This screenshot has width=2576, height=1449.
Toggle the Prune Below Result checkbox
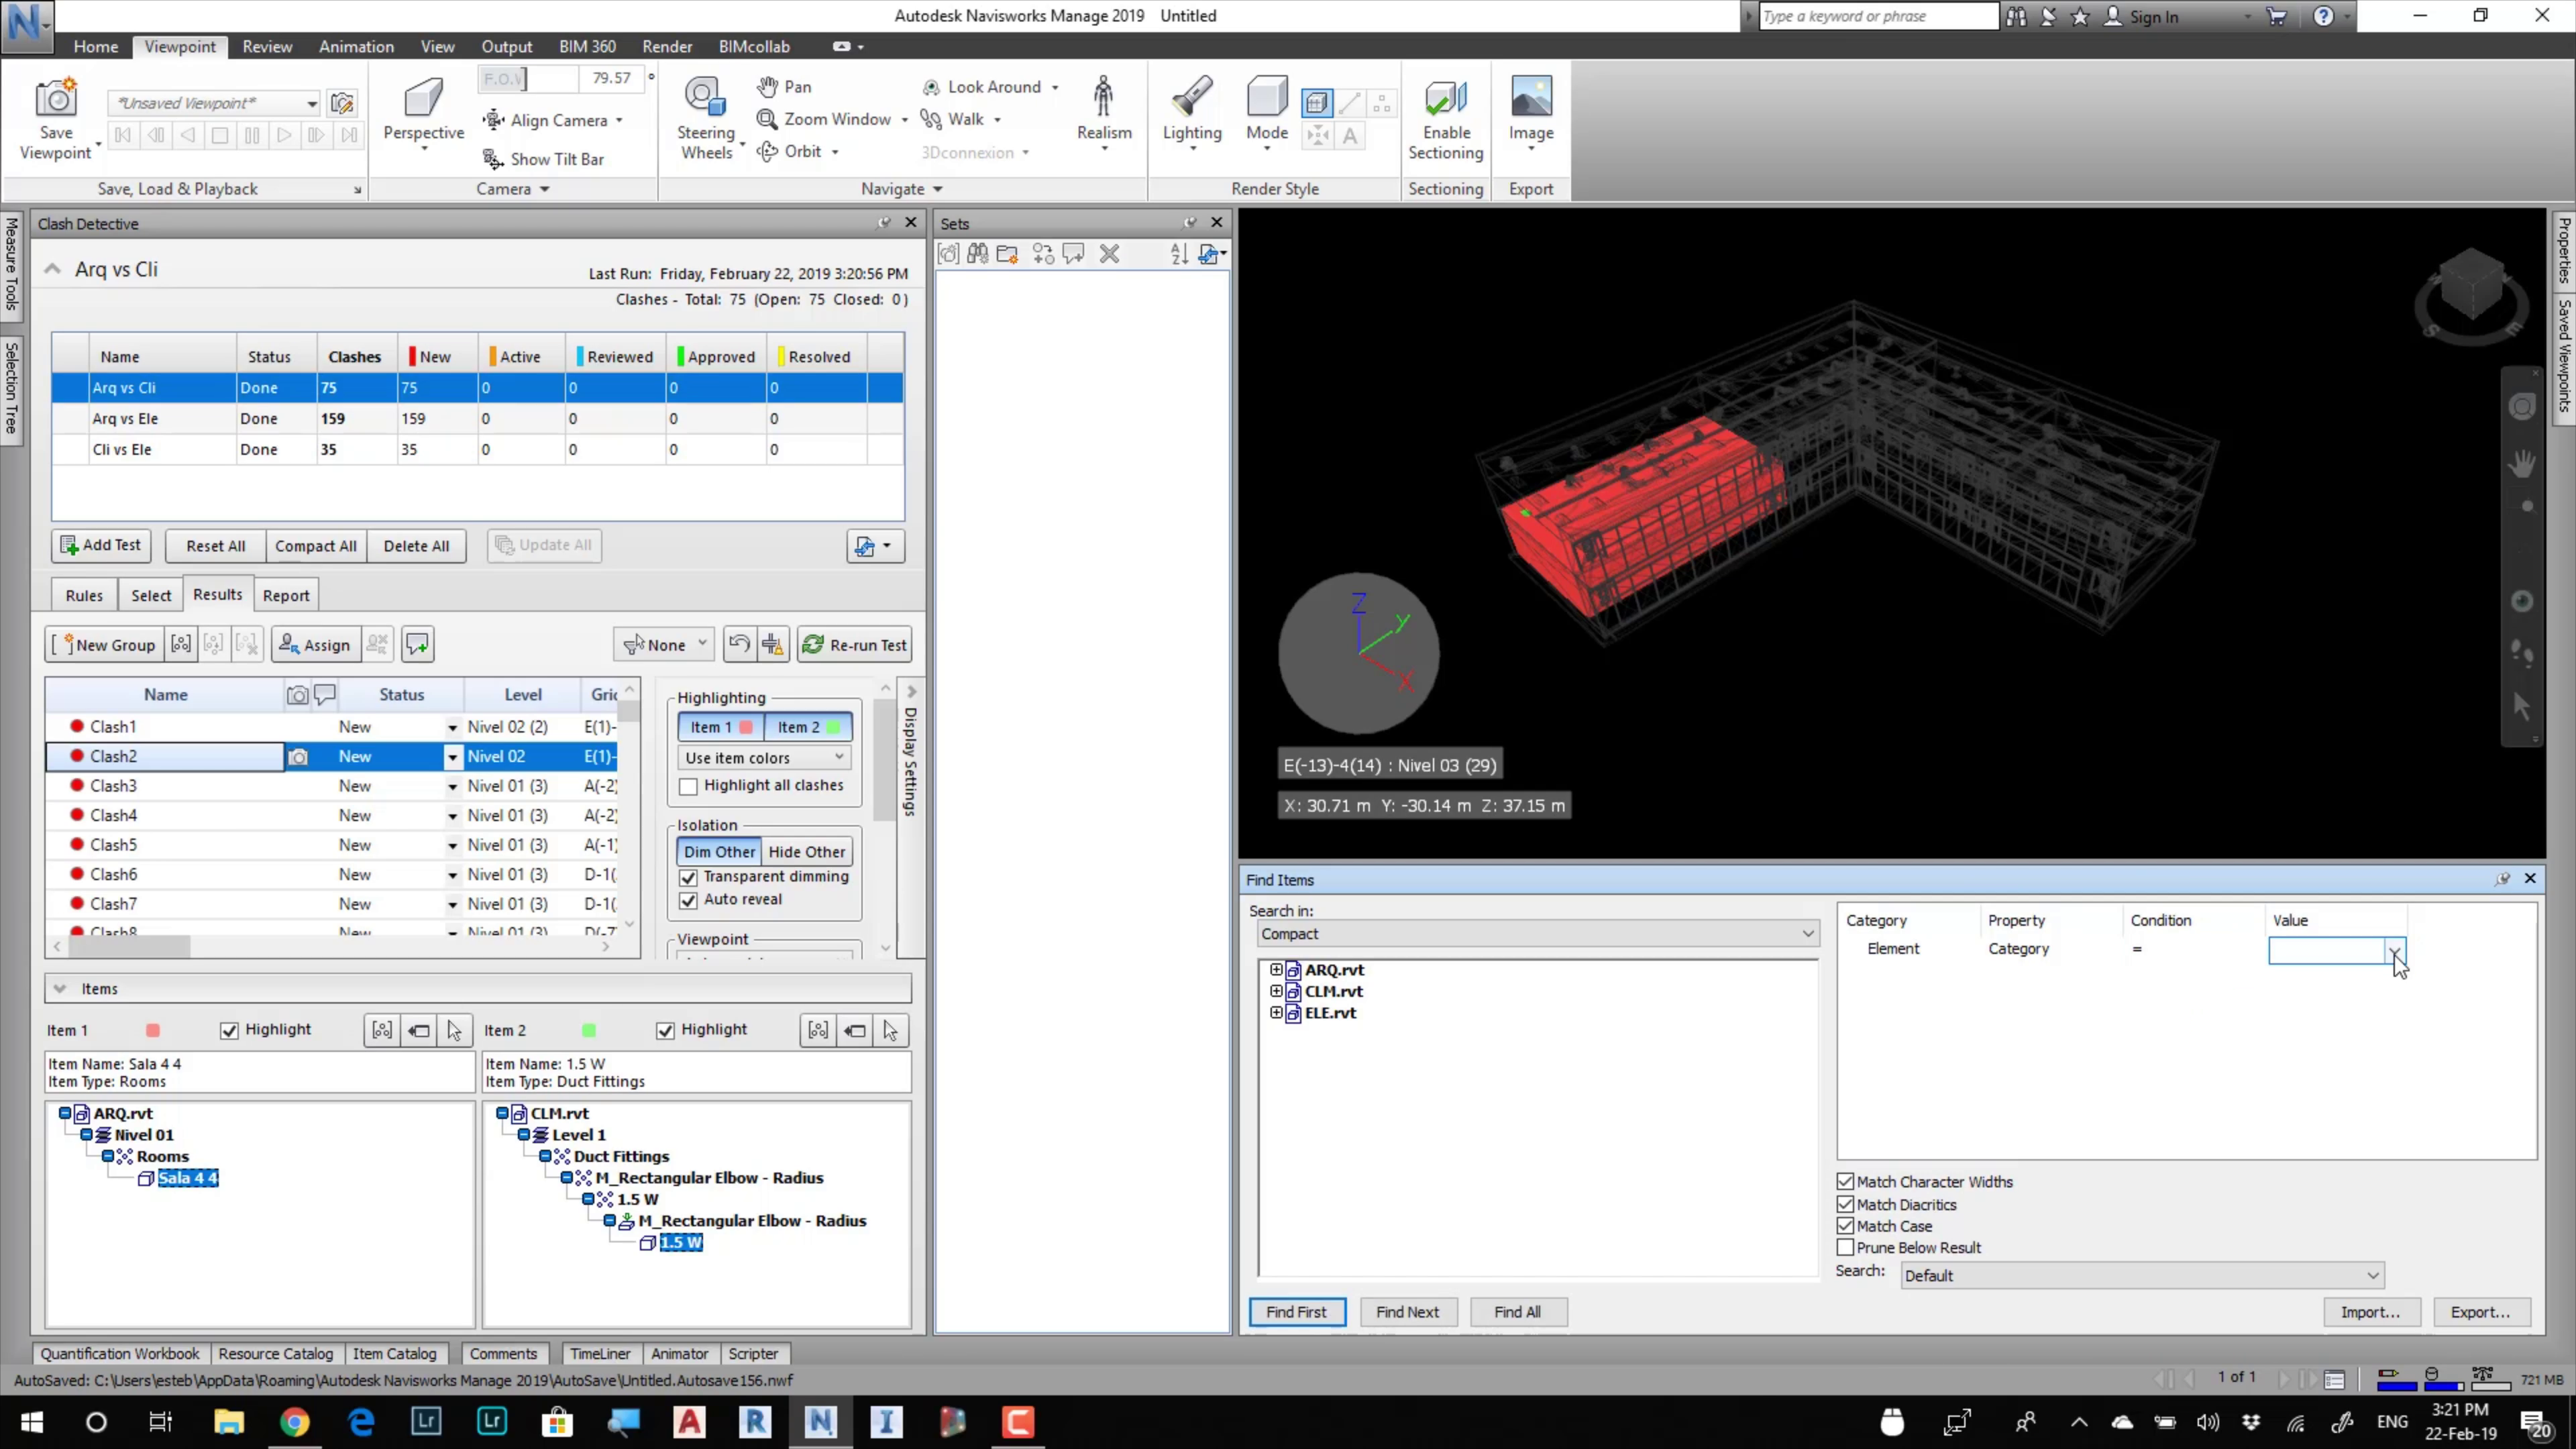1845,1248
